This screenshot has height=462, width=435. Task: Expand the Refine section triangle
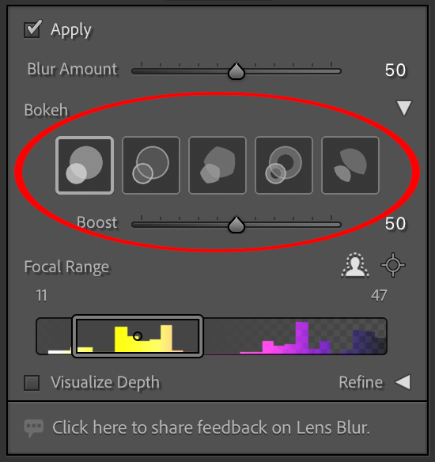click(403, 382)
